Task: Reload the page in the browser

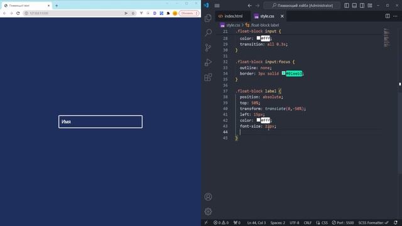Action: pos(18,13)
